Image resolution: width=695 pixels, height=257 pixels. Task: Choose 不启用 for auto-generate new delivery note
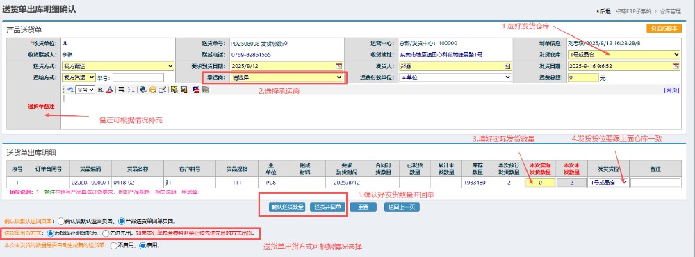tap(114, 245)
